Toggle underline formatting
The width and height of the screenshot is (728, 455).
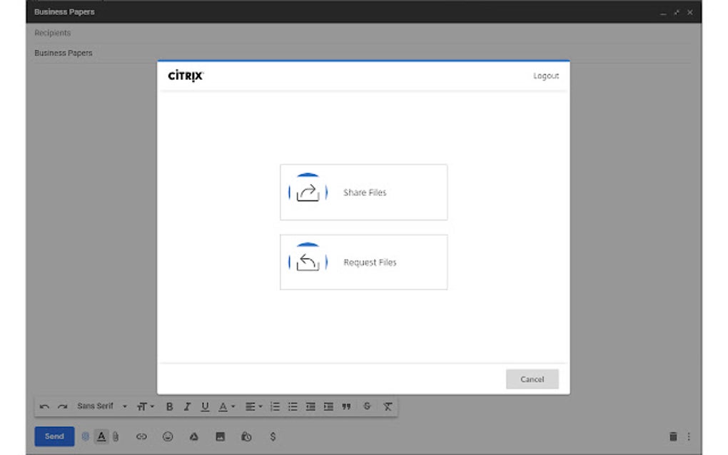[x=205, y=406]
